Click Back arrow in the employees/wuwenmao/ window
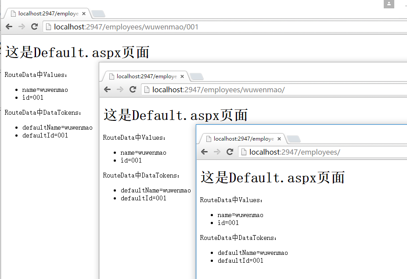The image size is (407, 279). [107, 89]
